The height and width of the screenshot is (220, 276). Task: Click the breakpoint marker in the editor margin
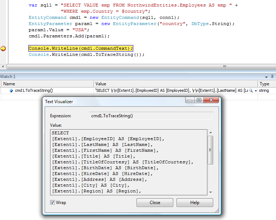coord(3,48)
